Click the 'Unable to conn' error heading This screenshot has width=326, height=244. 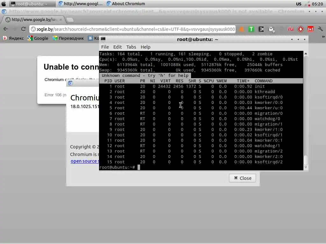coord(71,67)
